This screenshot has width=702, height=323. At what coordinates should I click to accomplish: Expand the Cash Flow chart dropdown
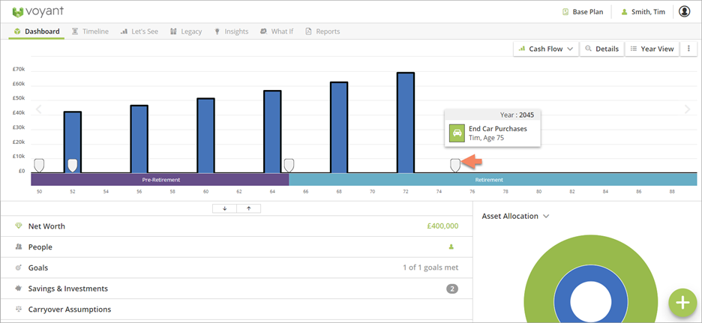(x=546, y=49)
